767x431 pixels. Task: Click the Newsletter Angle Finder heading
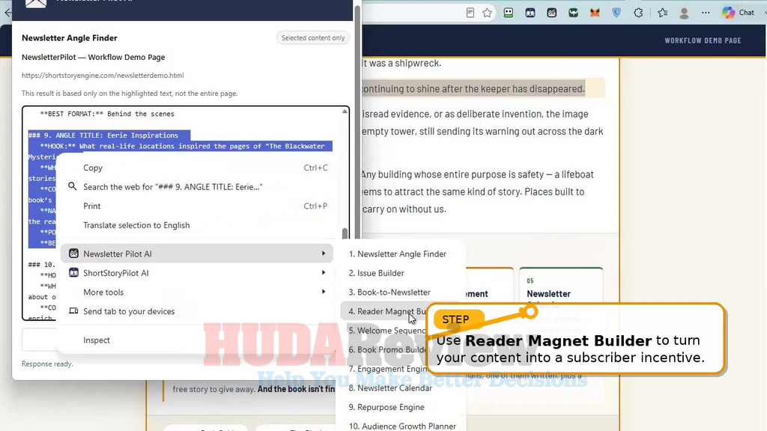click(70, 37)
